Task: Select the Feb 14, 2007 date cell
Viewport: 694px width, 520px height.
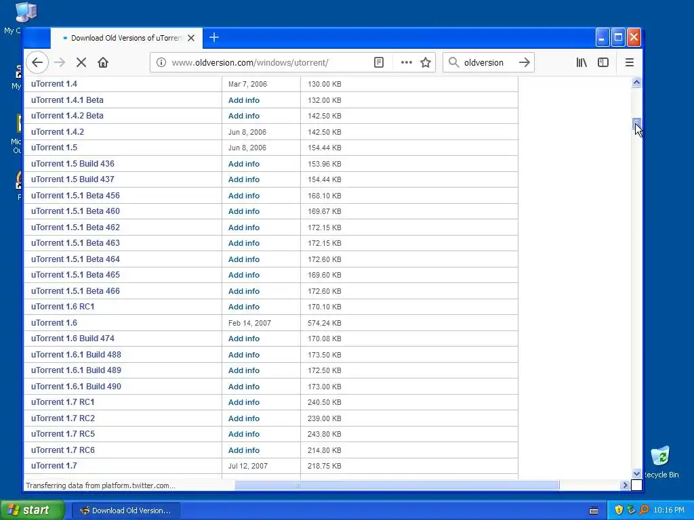Action: tap(249, 323)
